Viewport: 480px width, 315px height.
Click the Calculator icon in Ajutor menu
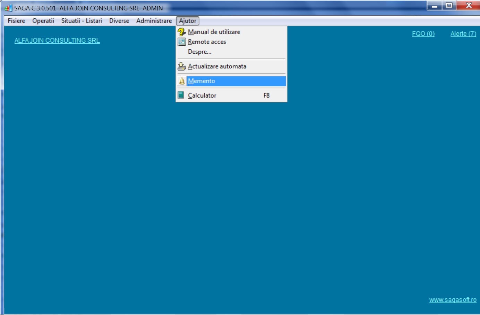click(x=181, y=95)
